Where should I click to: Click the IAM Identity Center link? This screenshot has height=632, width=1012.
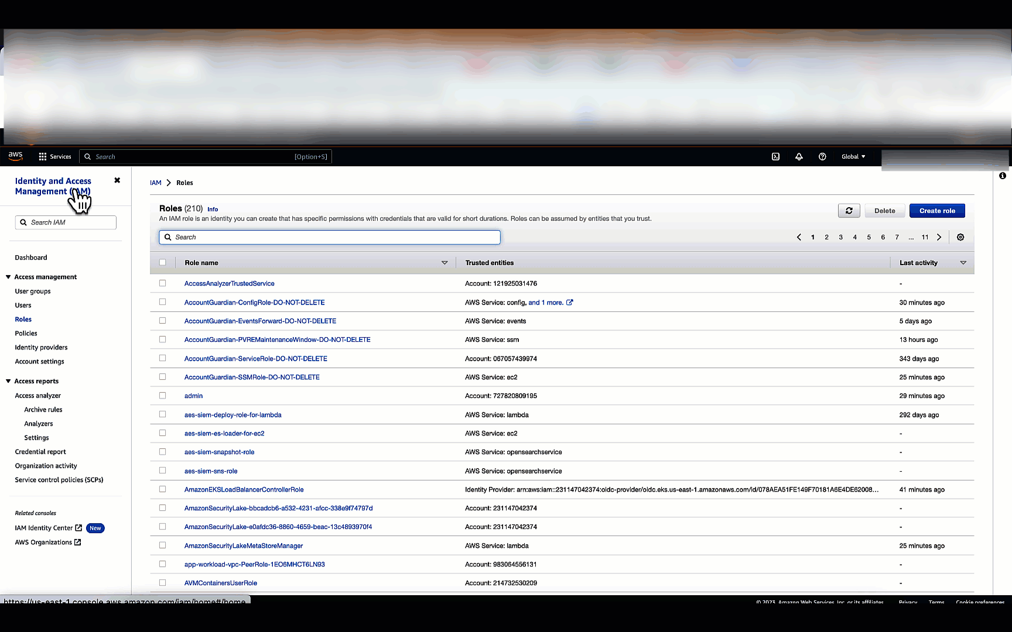44,528
